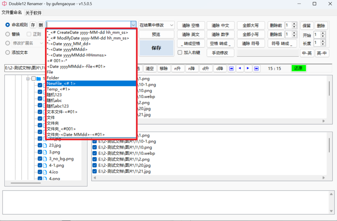
Task: Select the 替换 radio button
Action: point(8,34)
